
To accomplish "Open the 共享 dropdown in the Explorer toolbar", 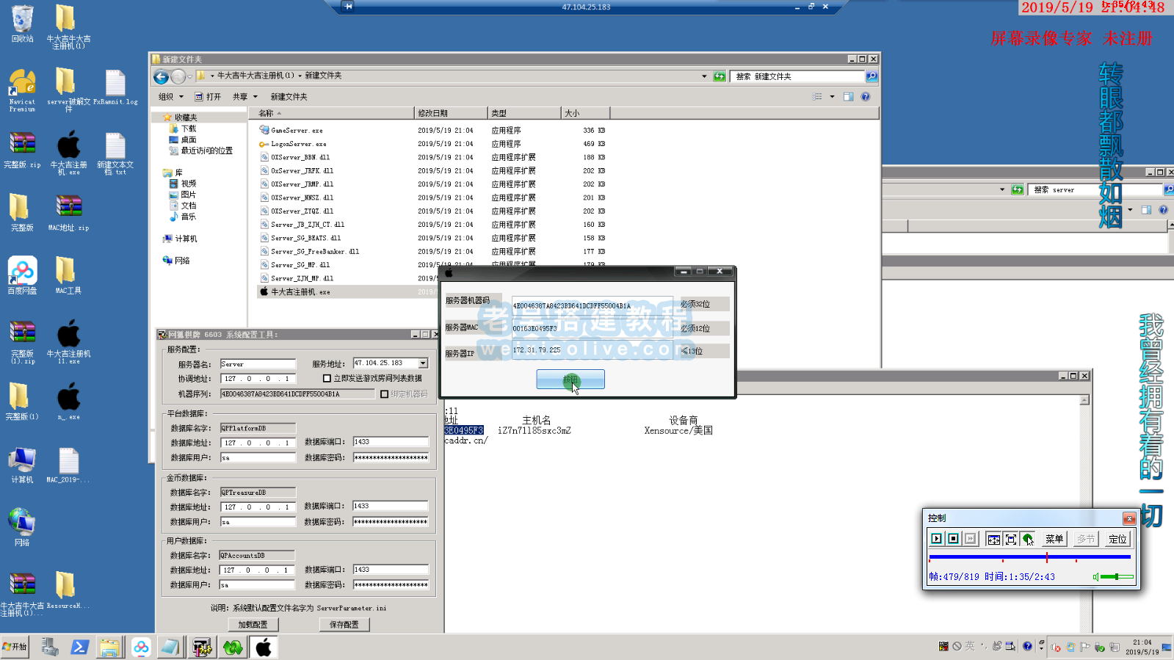I will pos(244,97).
